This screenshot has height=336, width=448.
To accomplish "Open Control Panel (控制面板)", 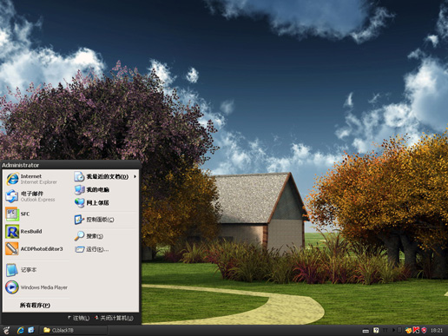I will point(105,220).
